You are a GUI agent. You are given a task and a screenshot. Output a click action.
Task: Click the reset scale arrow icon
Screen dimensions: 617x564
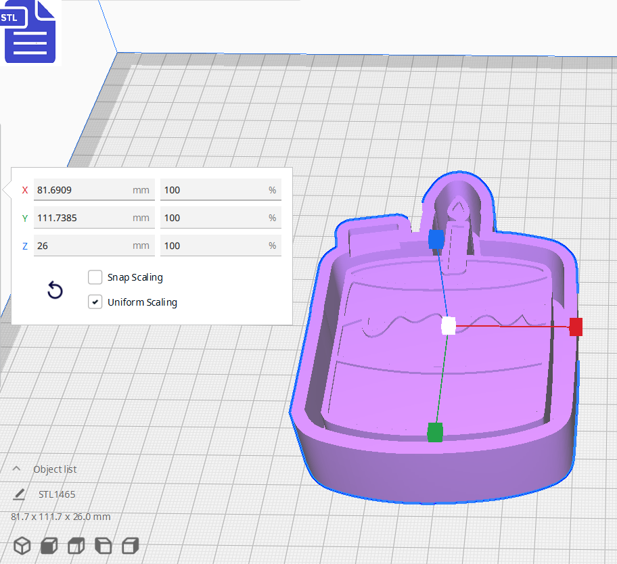point(54,290)
